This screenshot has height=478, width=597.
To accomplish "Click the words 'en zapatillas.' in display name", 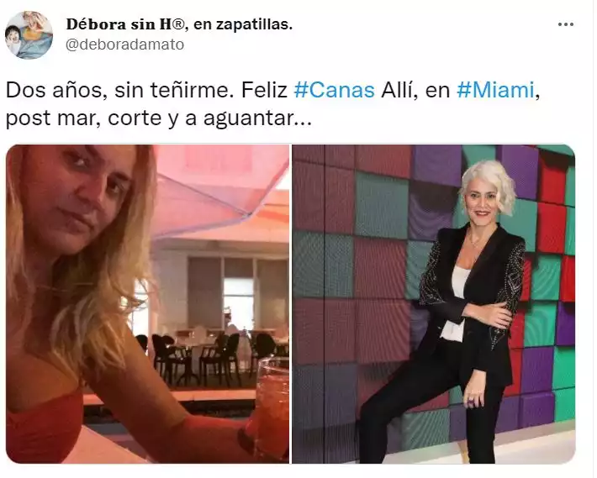I will click(x=243, y=24).
